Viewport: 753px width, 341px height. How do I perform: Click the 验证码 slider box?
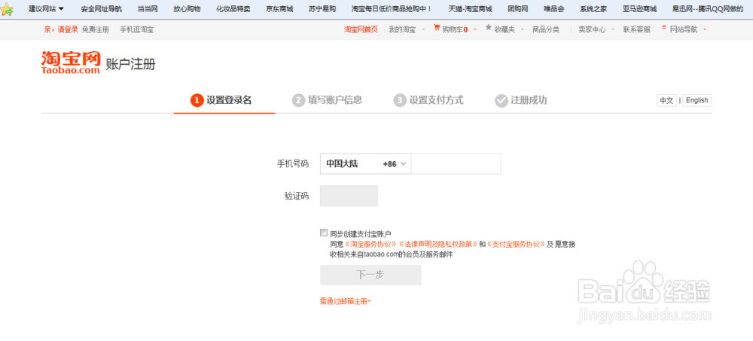349,196
